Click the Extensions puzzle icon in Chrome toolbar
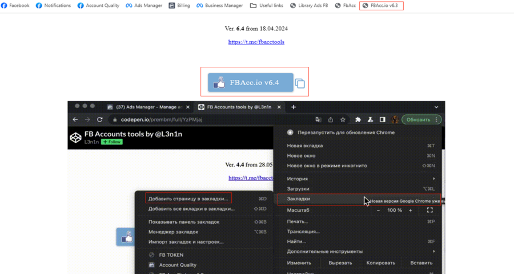514x274 pixels. [358, 119]
